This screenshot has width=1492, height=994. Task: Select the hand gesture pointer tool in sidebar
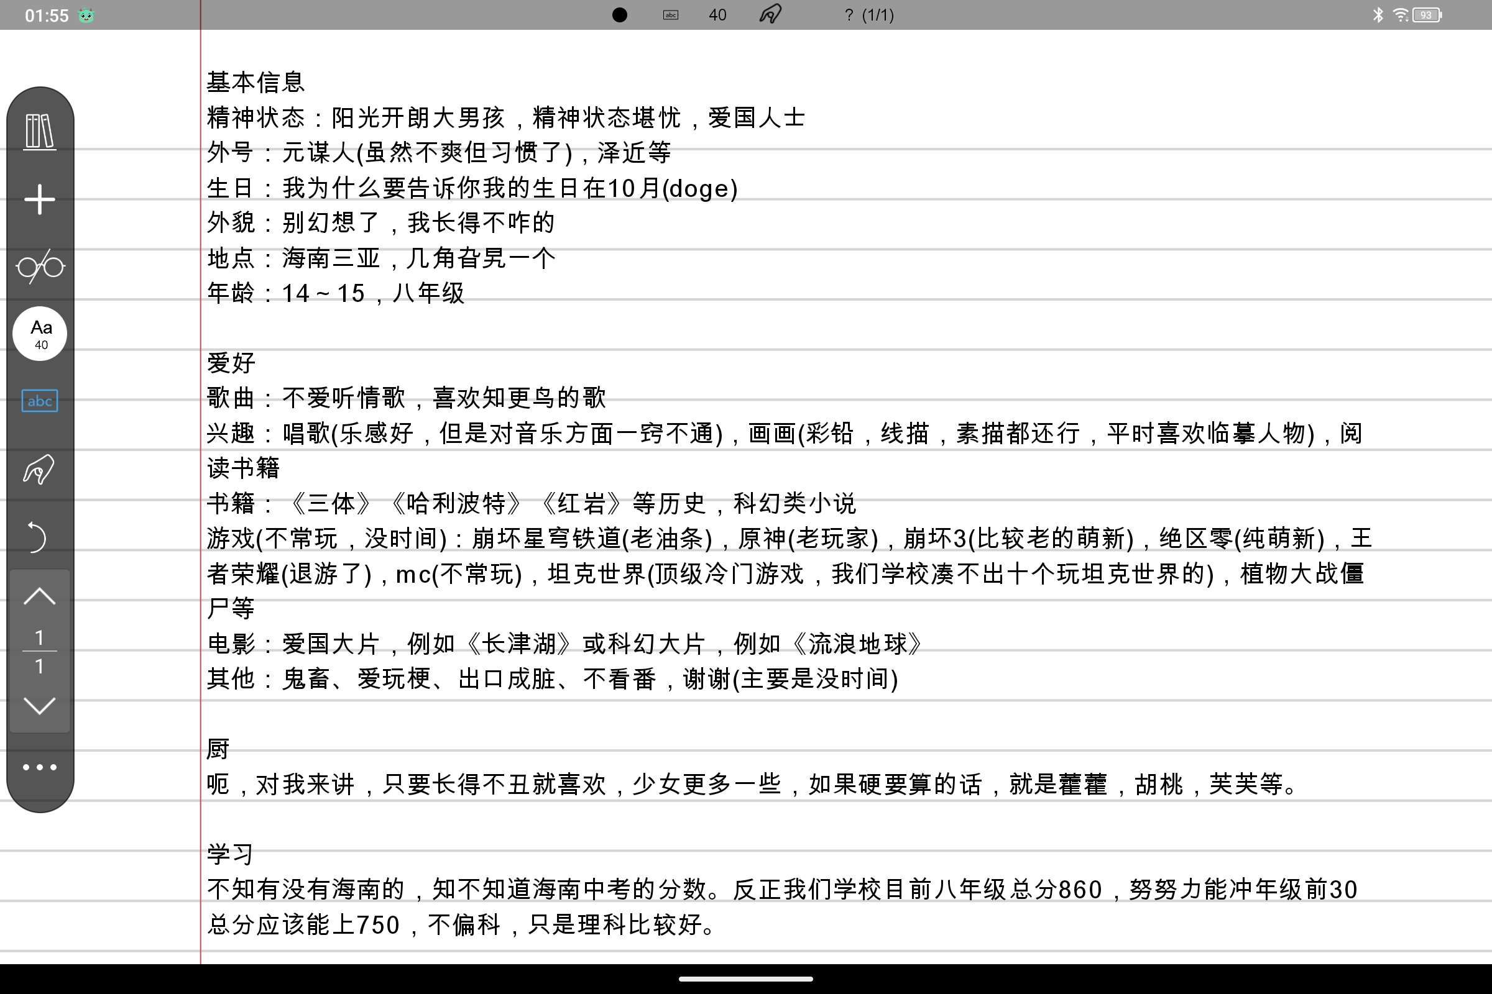coord(39,470)
